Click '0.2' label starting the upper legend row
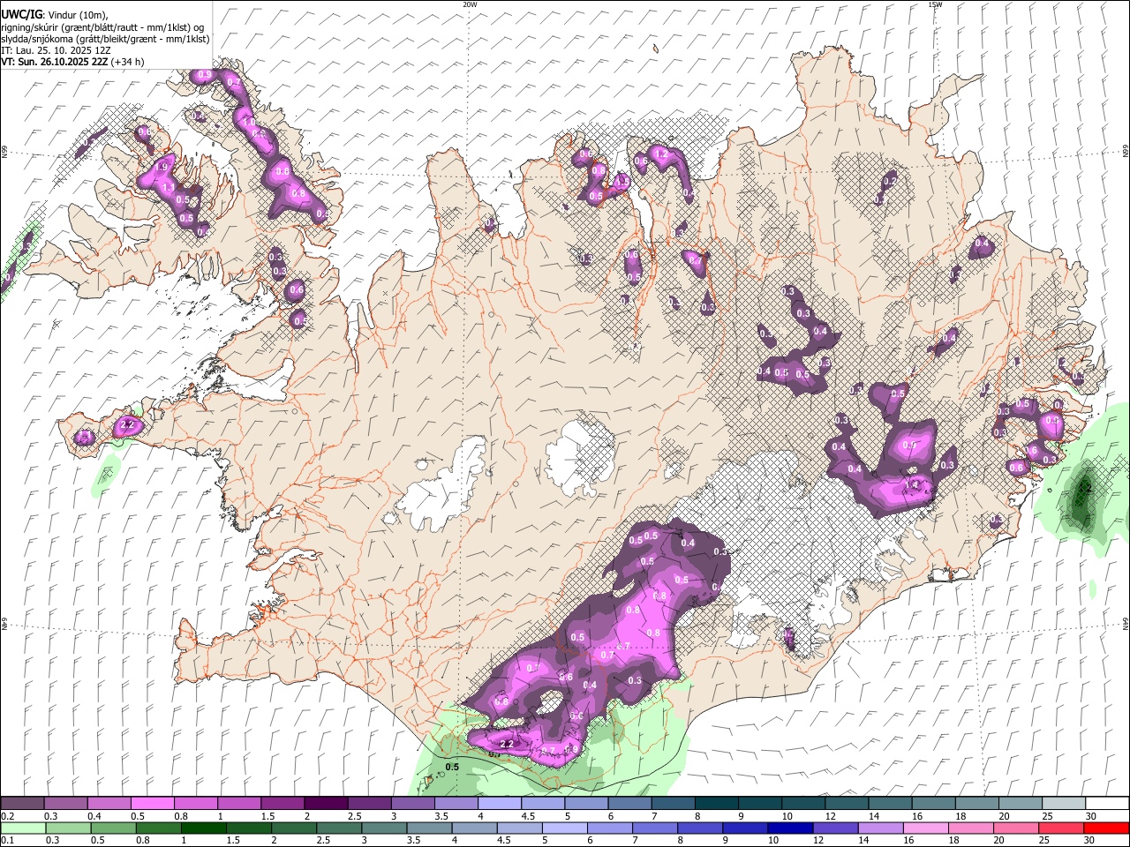 point(9,816)
